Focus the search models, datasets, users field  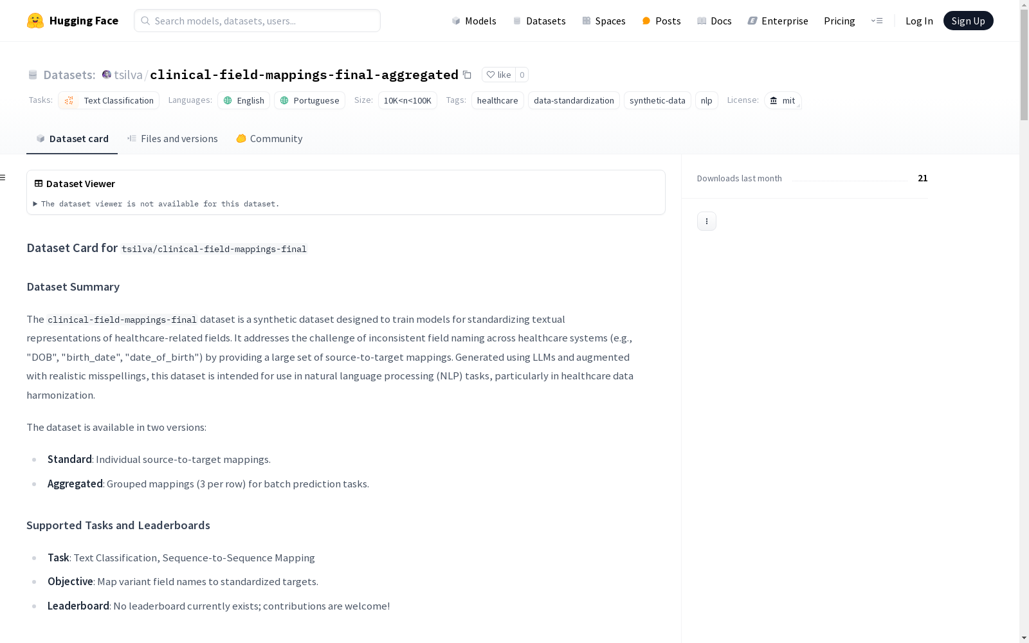click(257, 21)
